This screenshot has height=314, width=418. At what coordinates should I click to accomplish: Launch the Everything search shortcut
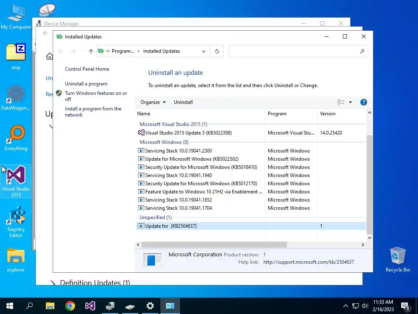point(16,138)
